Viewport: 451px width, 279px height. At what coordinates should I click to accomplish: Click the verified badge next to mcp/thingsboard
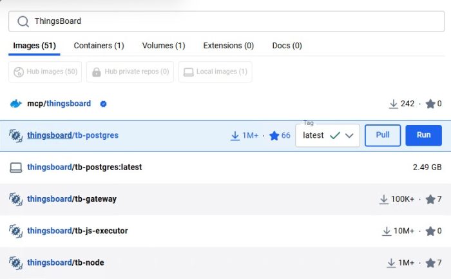[x=103, y=103]
